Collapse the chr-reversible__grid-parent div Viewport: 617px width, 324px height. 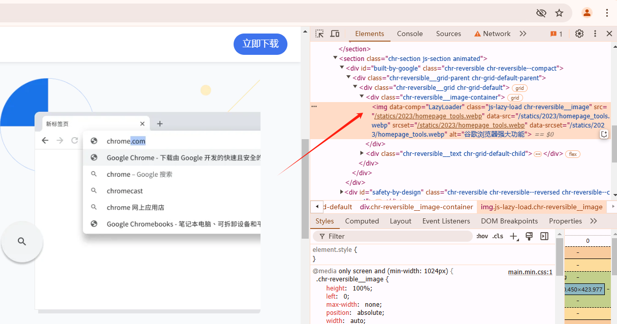pos(348,78)
